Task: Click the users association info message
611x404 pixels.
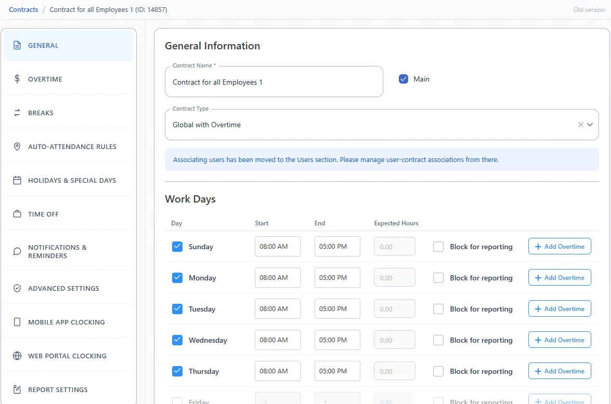Action: 382,159
